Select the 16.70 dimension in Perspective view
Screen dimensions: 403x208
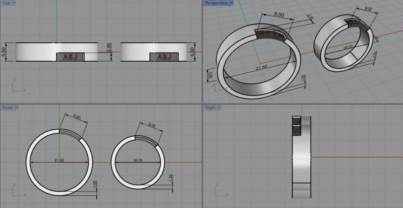[348, 48]
